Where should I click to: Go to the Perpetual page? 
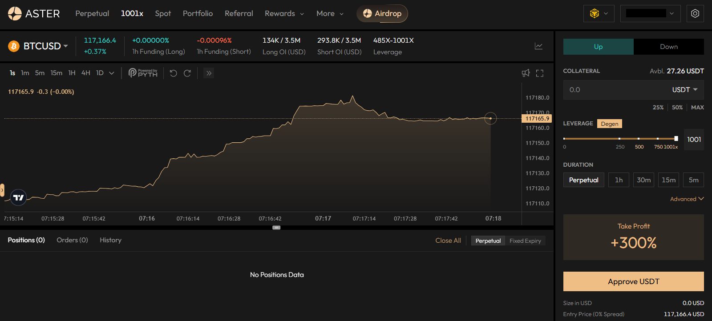coord(92,14)
